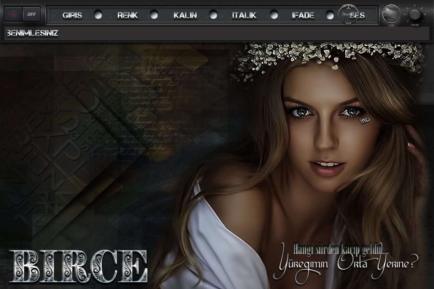Click the SES sound label
This screenshot has height=289, width=434.
pos(359,15)
